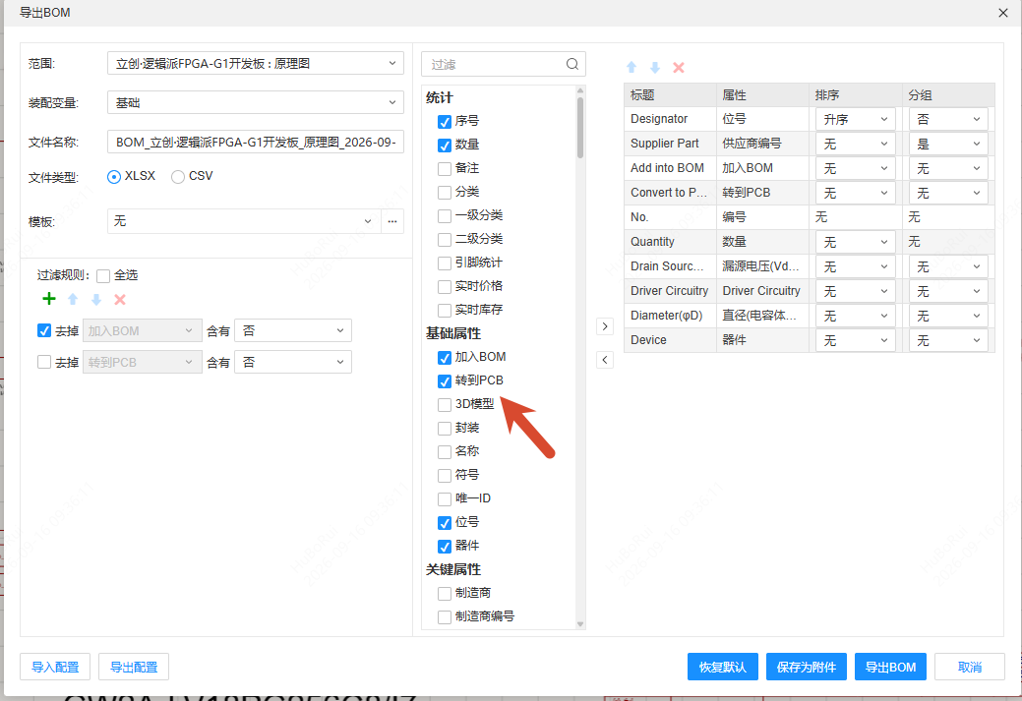The image size is (1022, 701).
Task: Select XLSX file type radio
Action: [114, 177]
